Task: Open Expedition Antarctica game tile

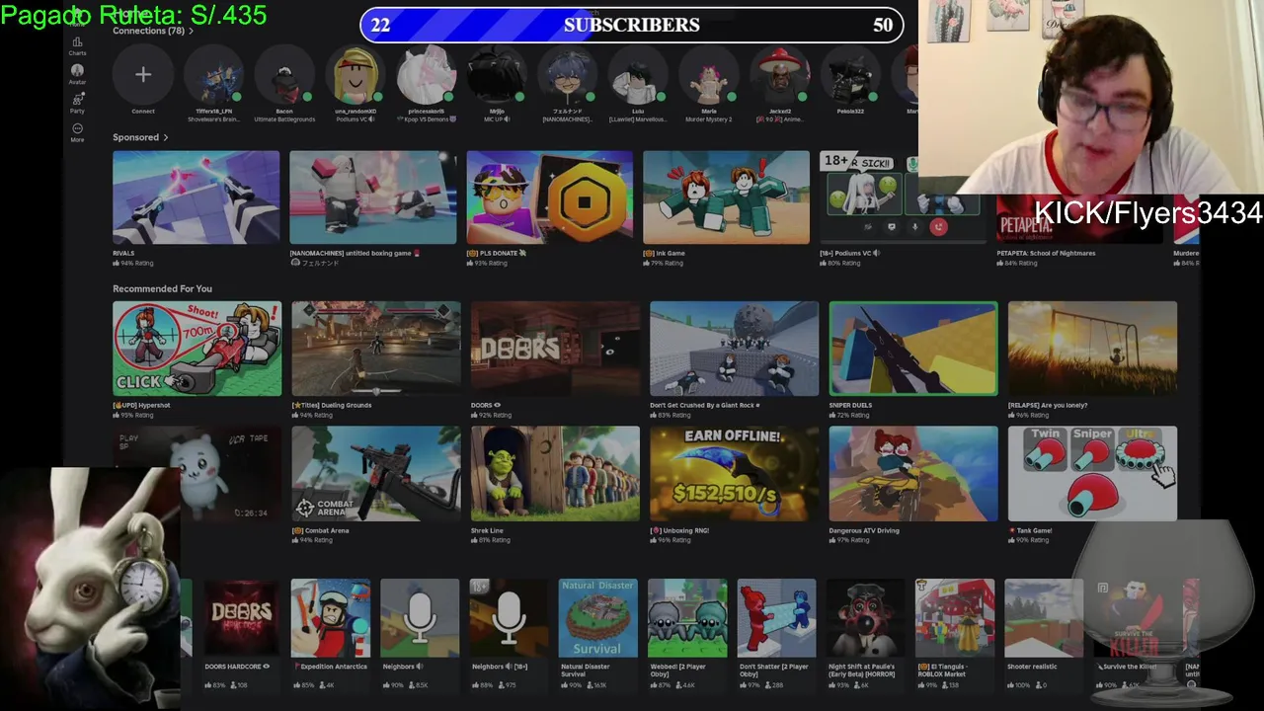Action: 331,618
